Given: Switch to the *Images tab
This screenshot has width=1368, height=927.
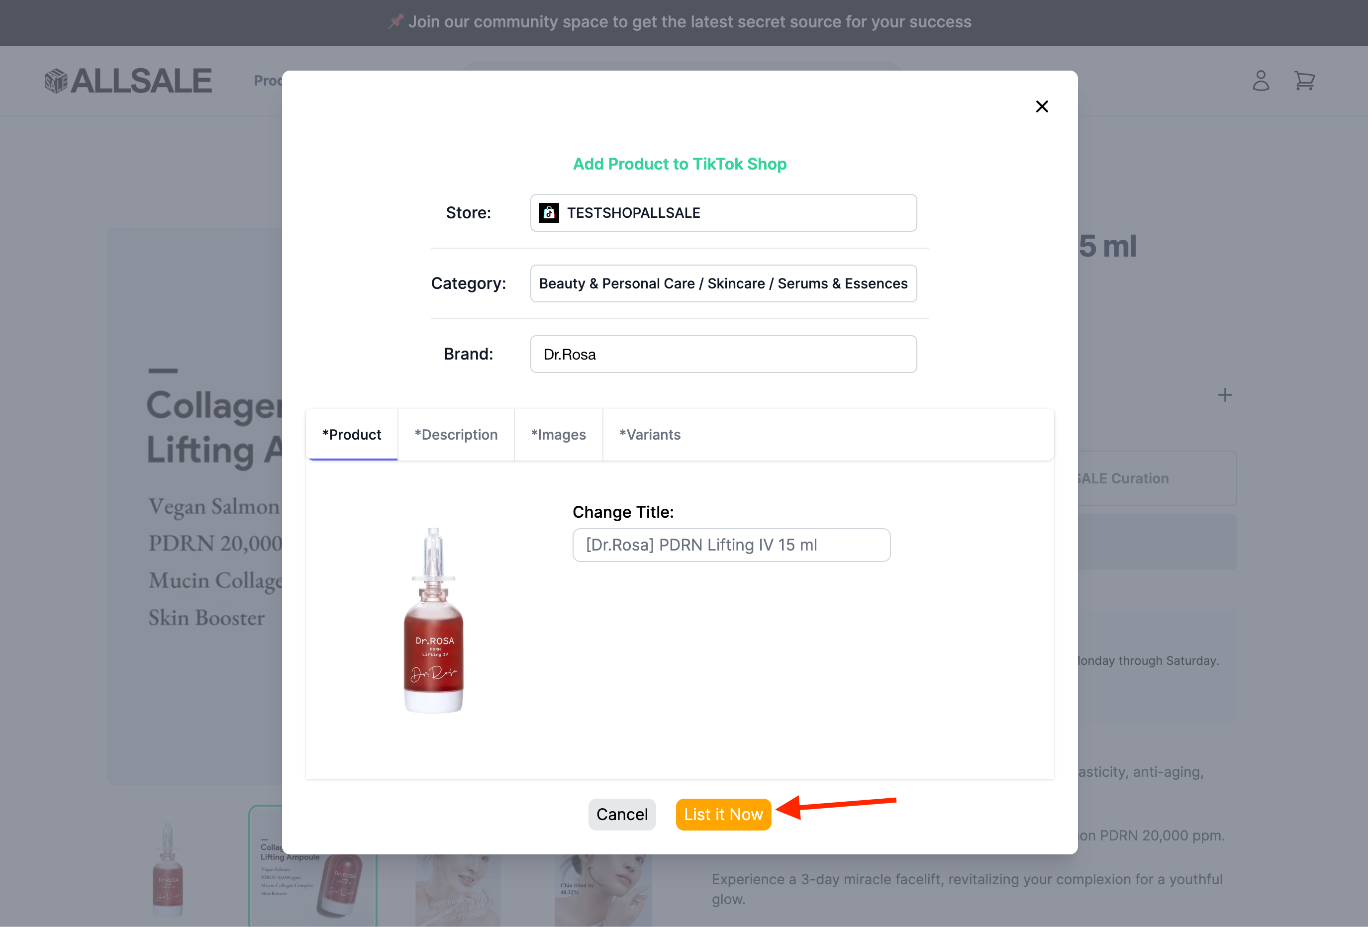Looking at the screenshot, I should pyautogui.click(x=558, y=434).
